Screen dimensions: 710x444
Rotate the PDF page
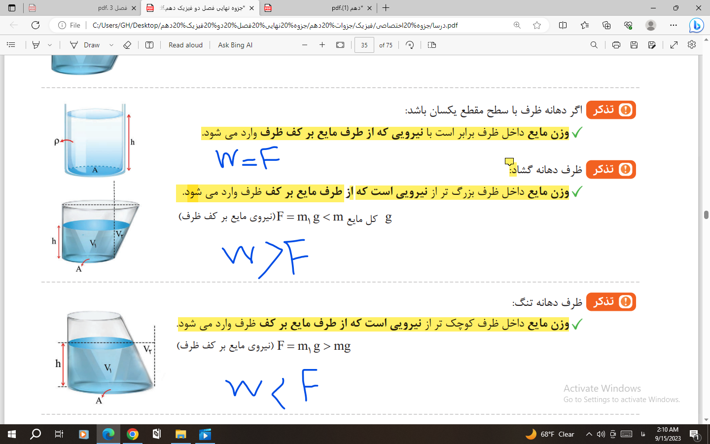coord(410,45)
